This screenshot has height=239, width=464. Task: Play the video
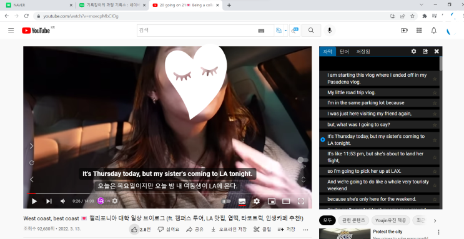pos(34,201)
